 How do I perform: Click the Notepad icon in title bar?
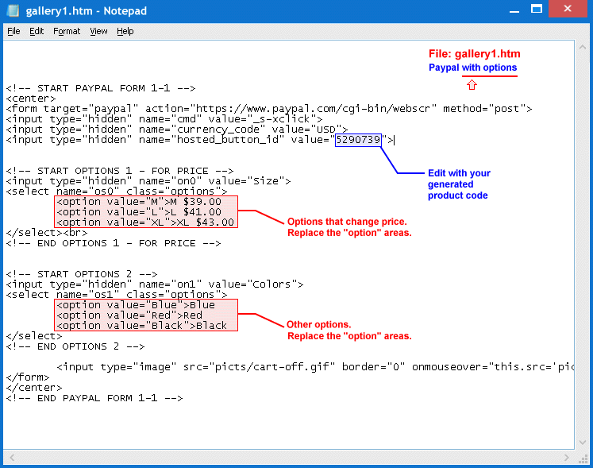(x=13, y=10)
